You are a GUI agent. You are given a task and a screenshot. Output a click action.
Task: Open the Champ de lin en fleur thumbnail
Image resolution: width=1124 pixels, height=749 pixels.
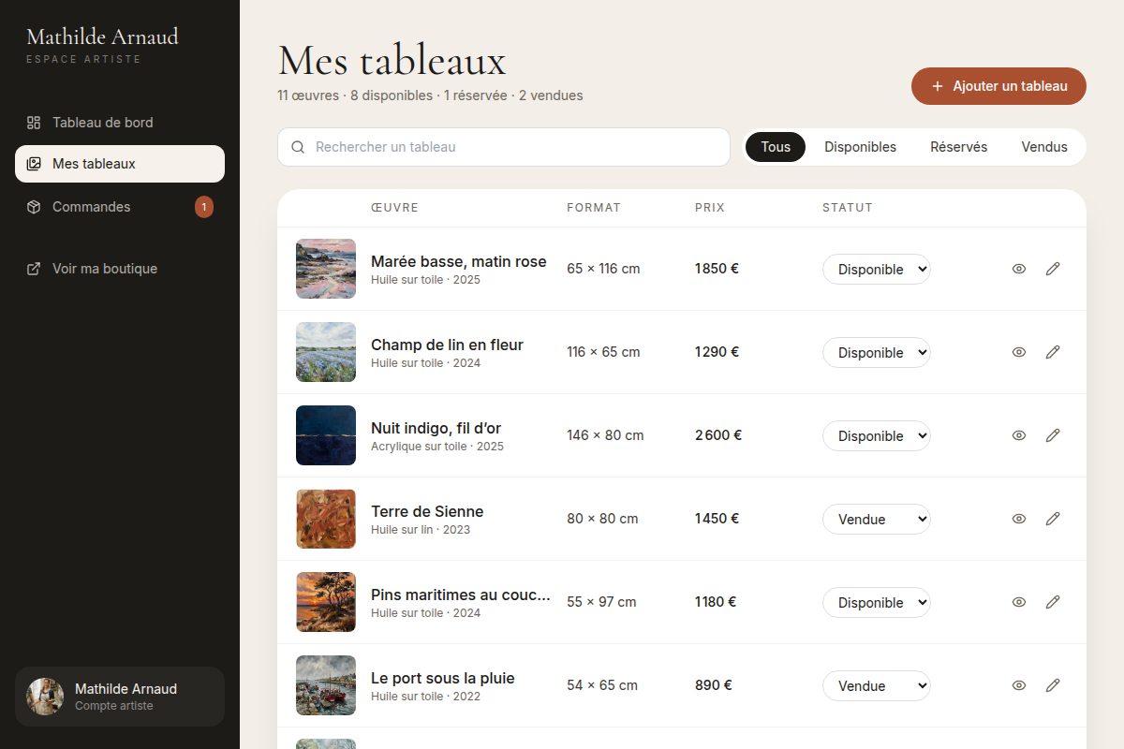click(x=326, y=352)
